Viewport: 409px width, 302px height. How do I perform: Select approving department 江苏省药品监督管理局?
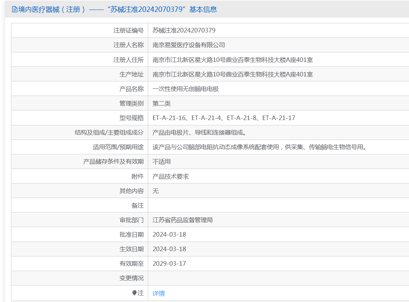tap(183, 220)
